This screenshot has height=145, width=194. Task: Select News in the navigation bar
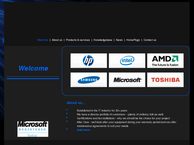click(119, 40)
